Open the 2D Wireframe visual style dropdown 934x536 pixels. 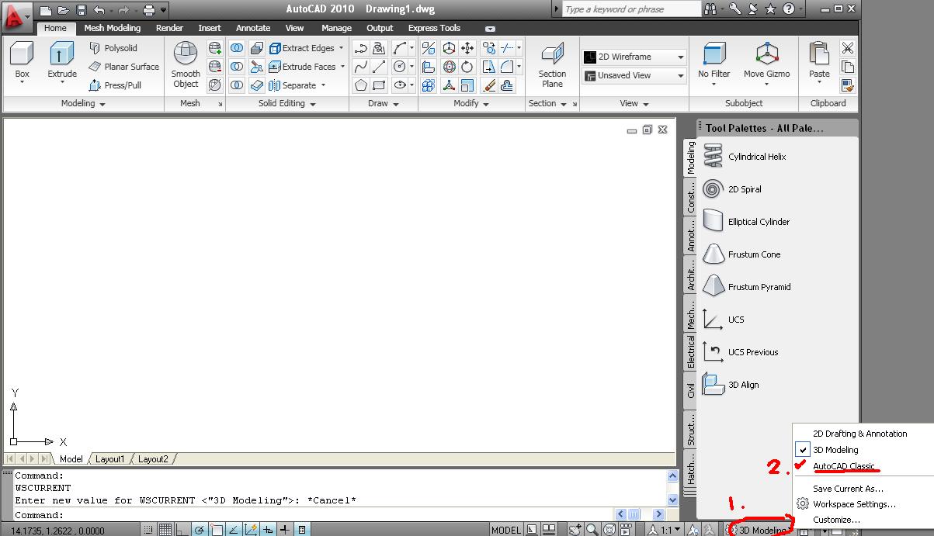(x=634, y=57)
